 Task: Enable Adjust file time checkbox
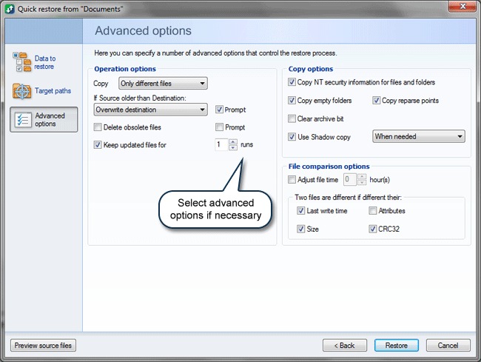pyautogui.click(x=292, y=179)
